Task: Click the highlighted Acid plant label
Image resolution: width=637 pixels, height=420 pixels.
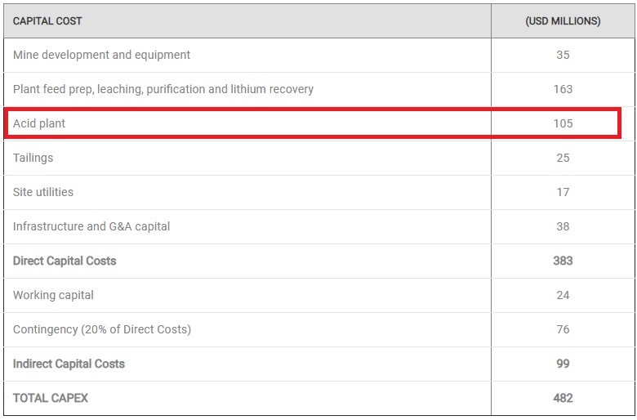Action: click(x=39, y=123)
